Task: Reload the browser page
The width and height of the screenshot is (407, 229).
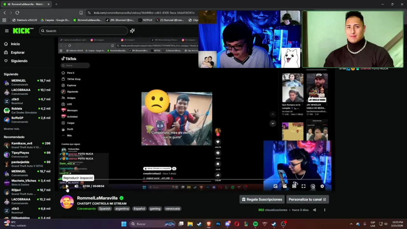Action: [x=17, y=12]
